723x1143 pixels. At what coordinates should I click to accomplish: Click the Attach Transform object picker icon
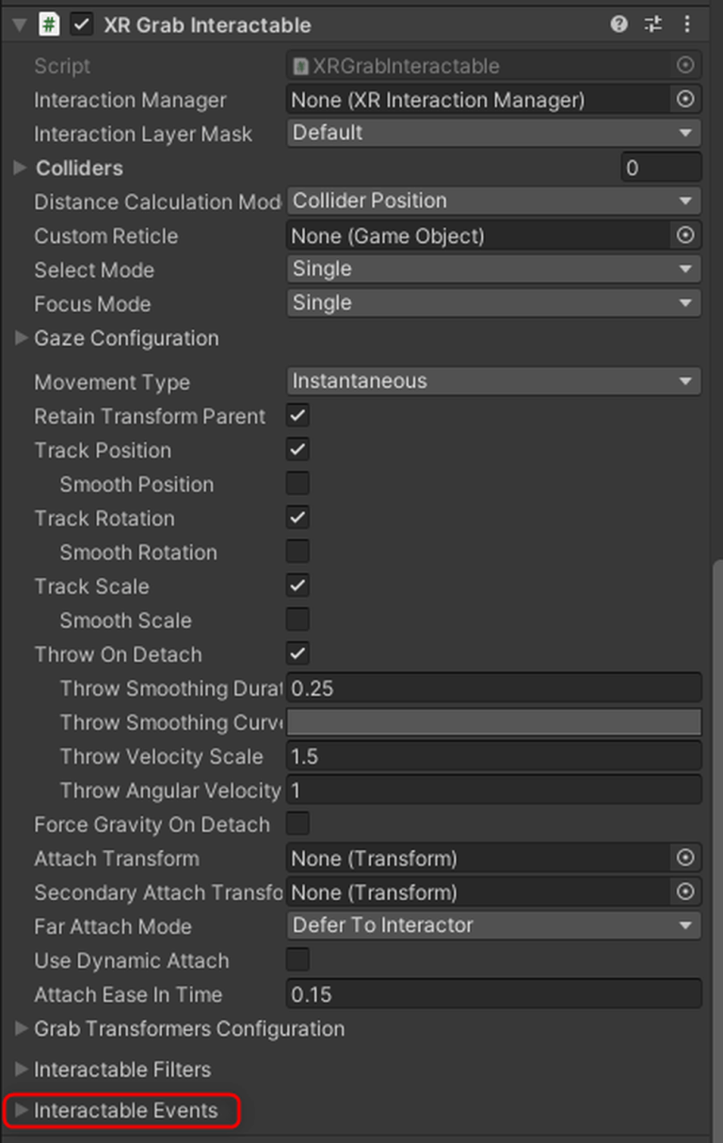(685, 858)
